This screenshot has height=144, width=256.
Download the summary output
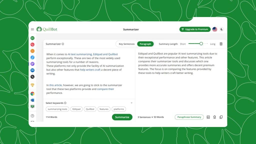[214, 117]
